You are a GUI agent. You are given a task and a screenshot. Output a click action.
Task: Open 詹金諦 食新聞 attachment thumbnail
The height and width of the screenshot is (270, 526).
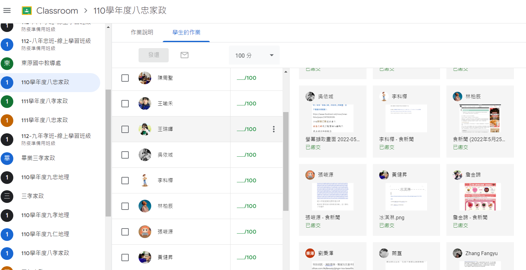tap(480, 197)
